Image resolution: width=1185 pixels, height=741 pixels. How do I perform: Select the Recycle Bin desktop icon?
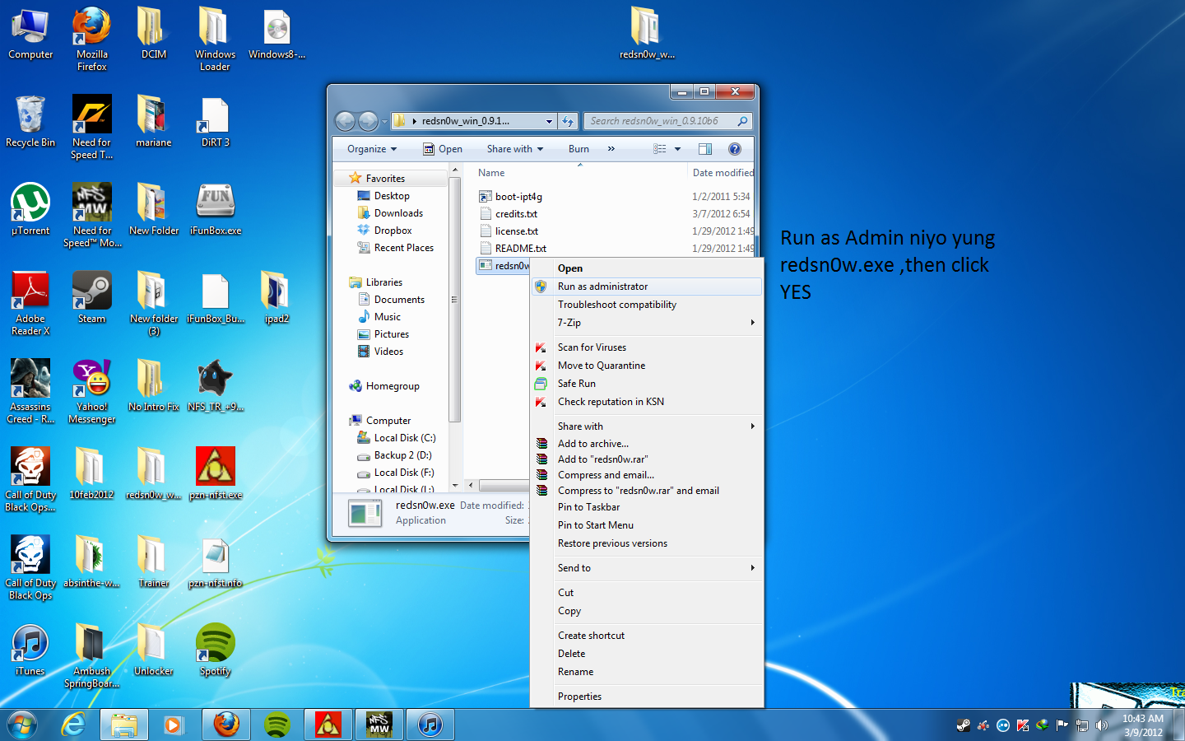(x=30, y=121)
